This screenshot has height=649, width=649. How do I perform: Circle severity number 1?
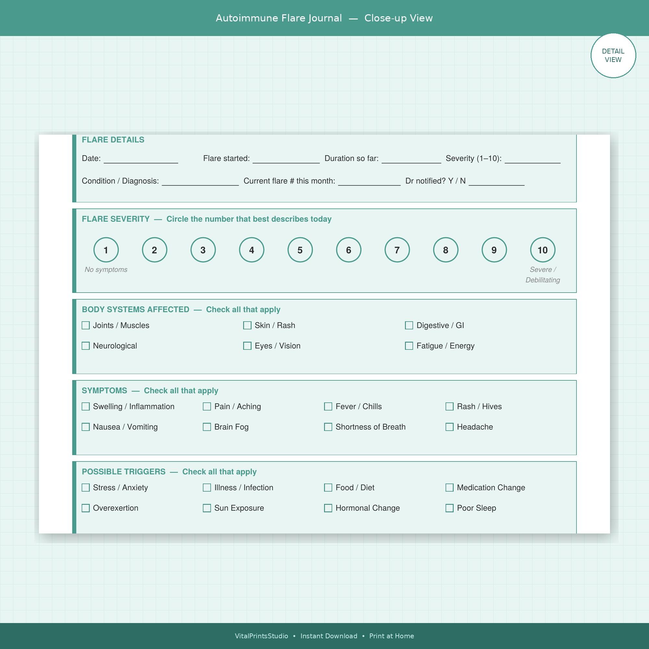(106, 250)
